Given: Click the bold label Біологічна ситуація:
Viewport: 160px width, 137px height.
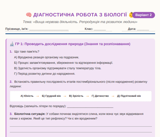Looking at the screenshot, I should [30, 114].
